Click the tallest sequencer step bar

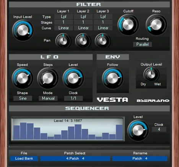point(23,131)
